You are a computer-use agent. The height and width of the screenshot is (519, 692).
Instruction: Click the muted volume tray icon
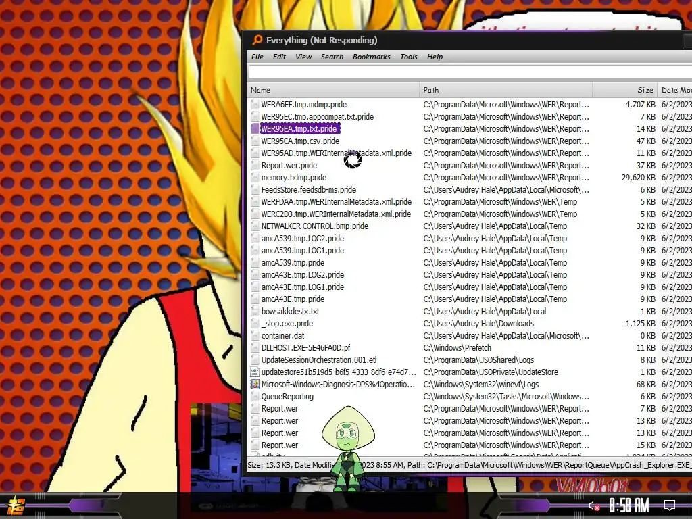pos(594,505)
